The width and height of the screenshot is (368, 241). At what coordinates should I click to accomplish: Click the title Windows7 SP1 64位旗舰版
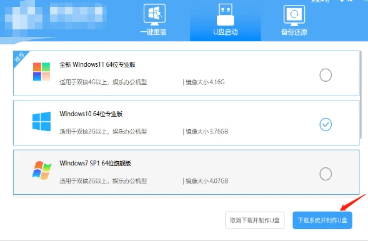click(96, 163)
